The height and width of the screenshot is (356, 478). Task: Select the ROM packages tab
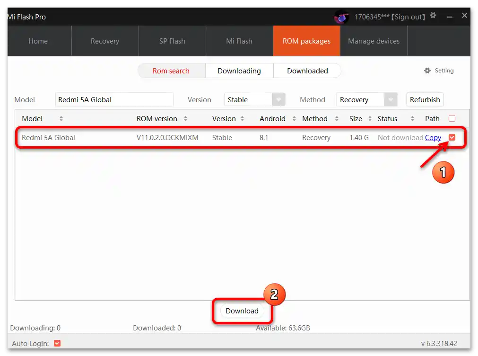306,41
